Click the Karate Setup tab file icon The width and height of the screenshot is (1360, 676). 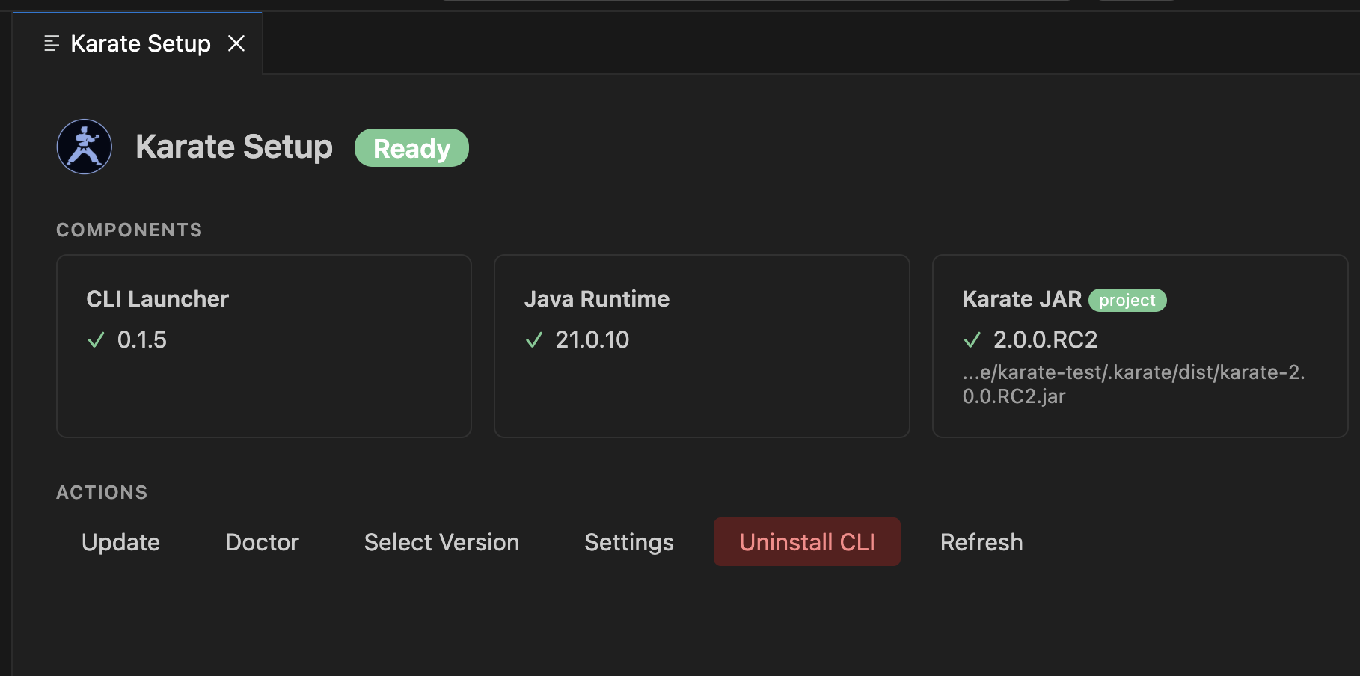tap(52, 43)
